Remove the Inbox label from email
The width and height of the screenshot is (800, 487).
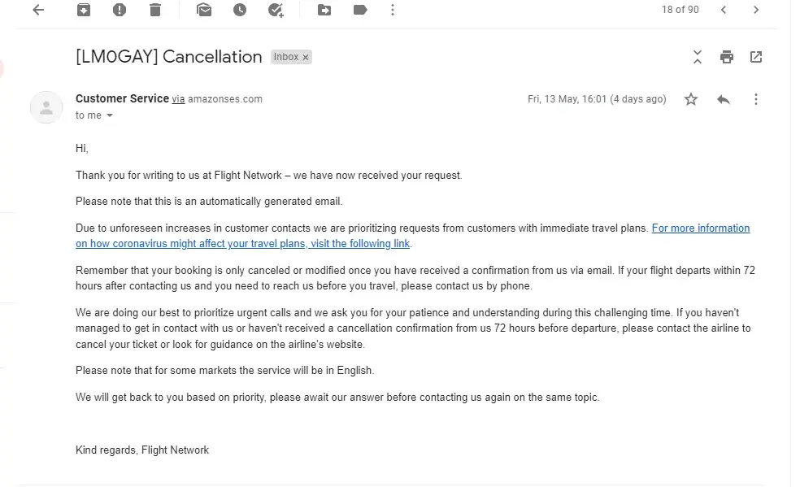click(x=306, y=58)
